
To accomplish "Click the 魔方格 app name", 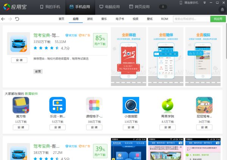I will coord(21,116).
